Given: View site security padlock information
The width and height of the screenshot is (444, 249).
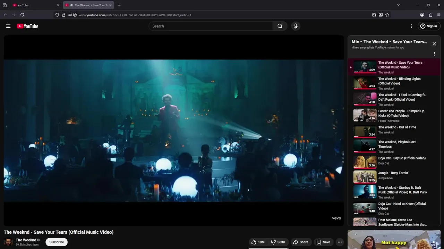Looking at the screenshot, I should (63, 15).
